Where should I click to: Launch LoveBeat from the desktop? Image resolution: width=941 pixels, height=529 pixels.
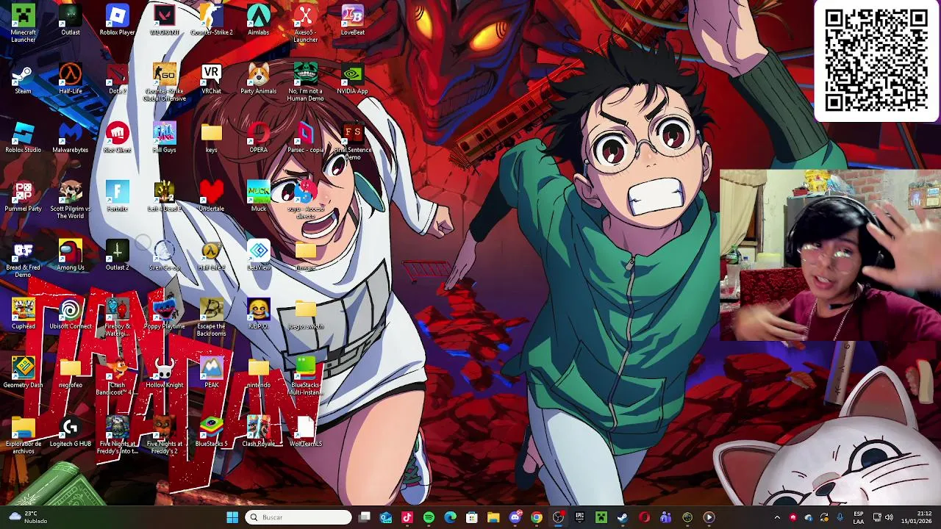(x=353, y=21)
